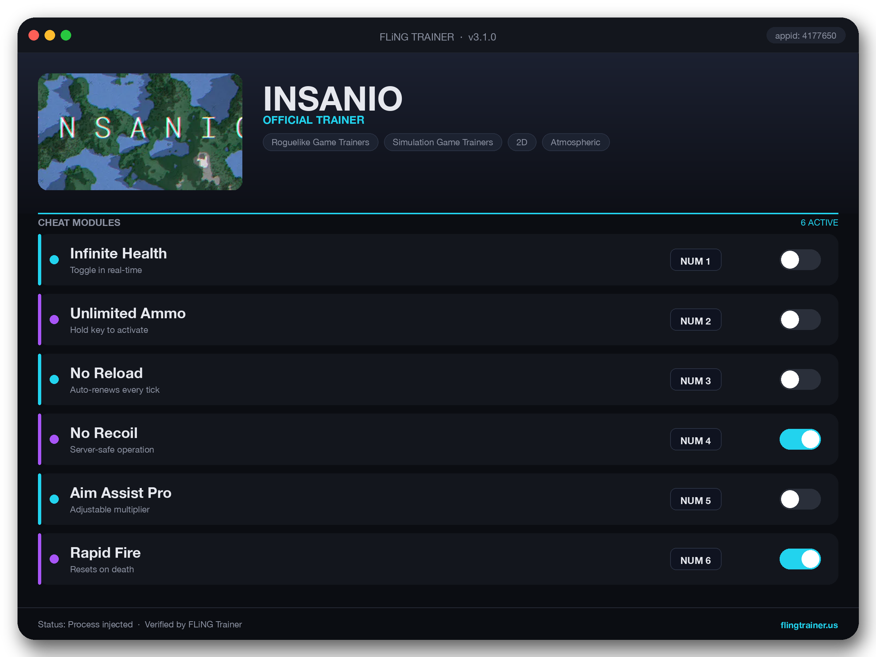Click the 'No Reload' module title
Image resolution: width=876 pixels, height=657 pixels.
pos(107,373)
